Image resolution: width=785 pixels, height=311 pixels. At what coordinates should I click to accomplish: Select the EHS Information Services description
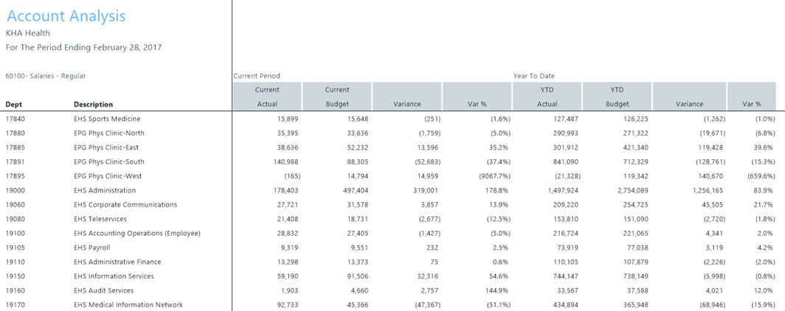pos(114,276)
